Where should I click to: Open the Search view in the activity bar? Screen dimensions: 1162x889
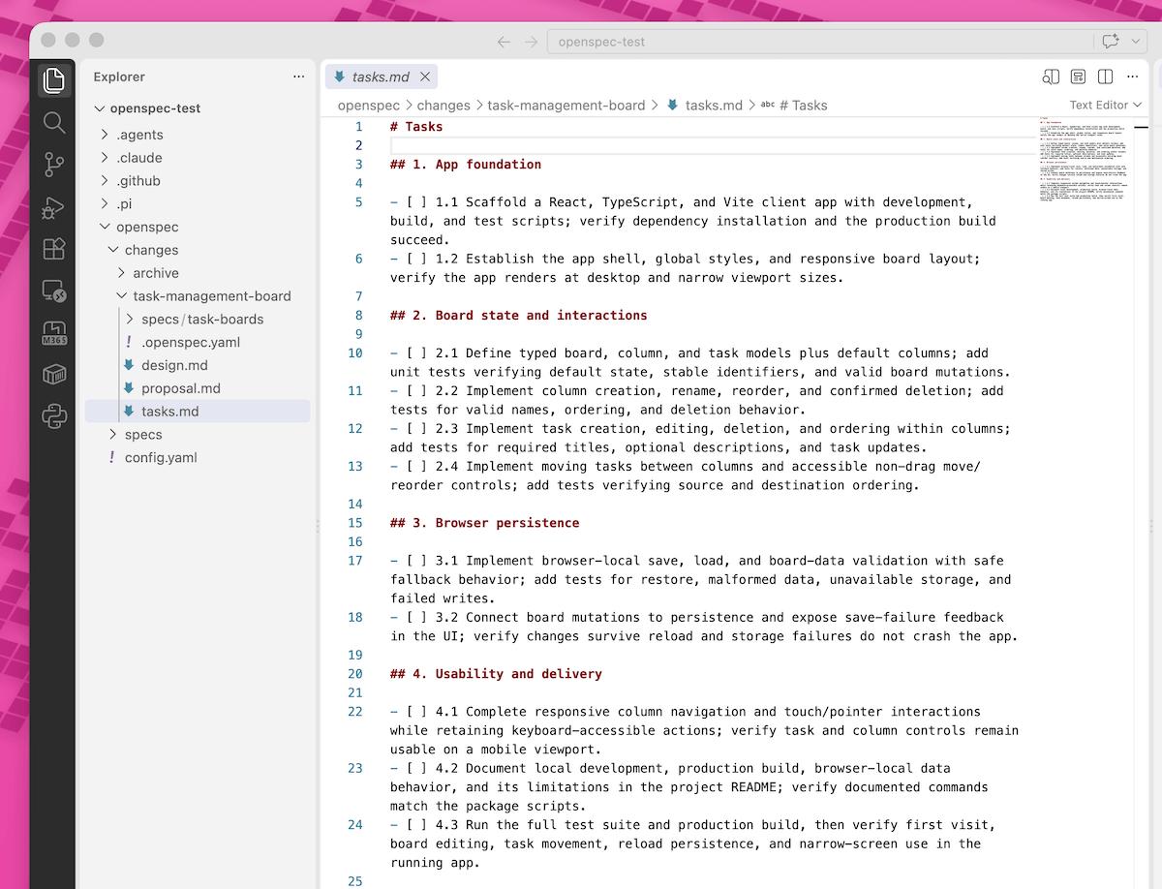(54, 122)
